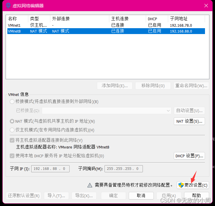Image resolution: width=215 pixels, height=206 pixels.
Task: Click the 子网掩码 input field
Action: (123, 168)
